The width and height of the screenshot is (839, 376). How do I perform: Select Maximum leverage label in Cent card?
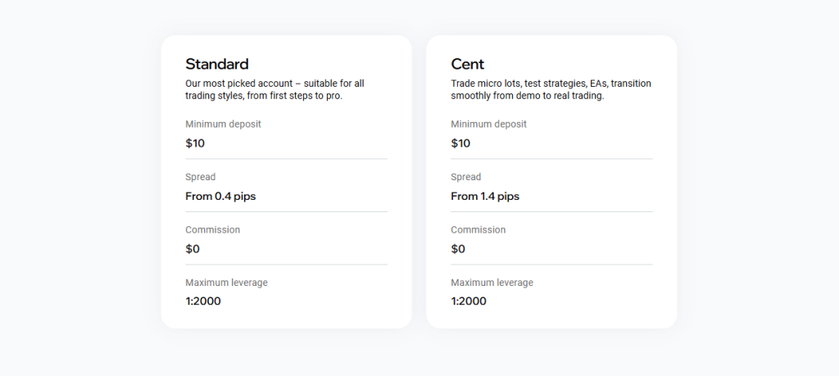(492, 283)
